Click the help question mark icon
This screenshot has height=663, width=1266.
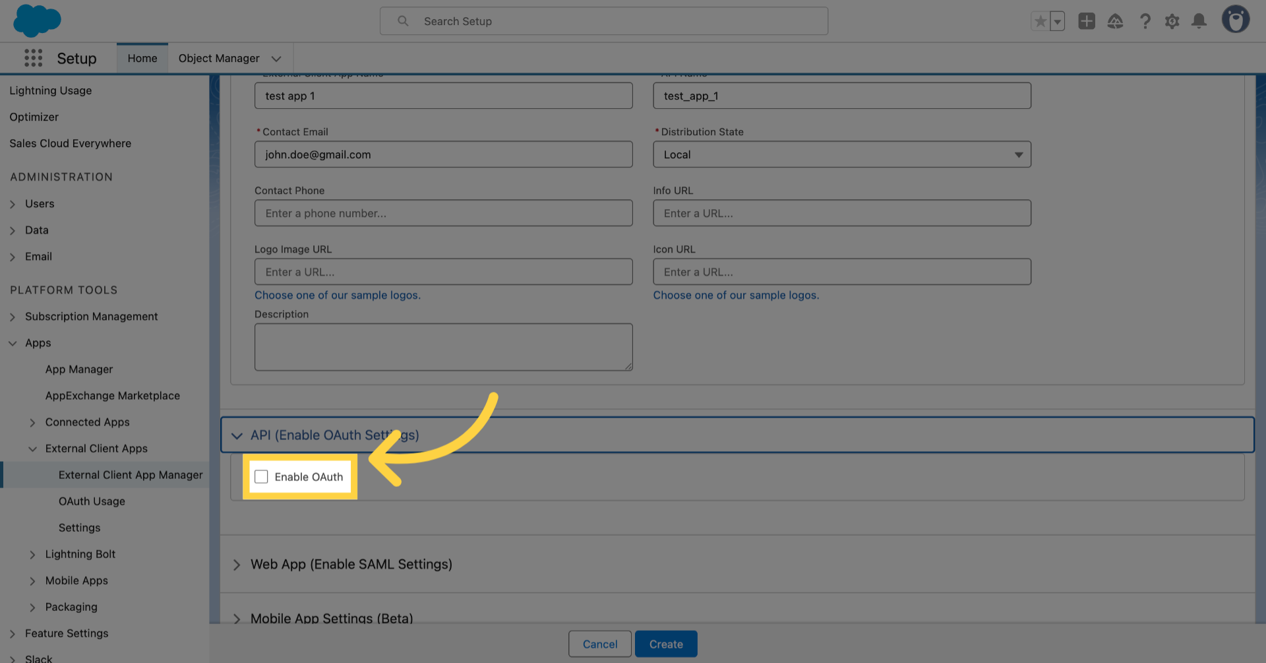point(1145,21)
